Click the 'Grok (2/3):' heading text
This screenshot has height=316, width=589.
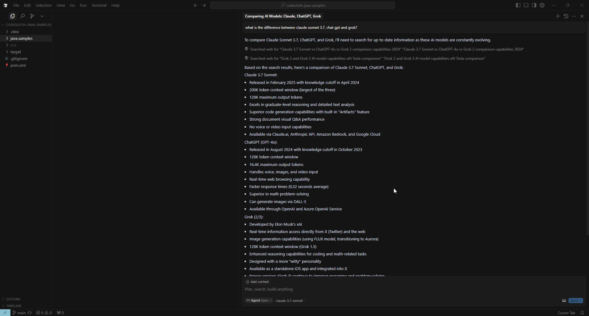pyautogui.click(x=254, y=217)
